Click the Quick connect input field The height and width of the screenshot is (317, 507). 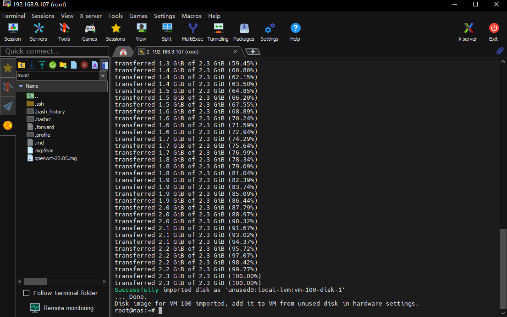click(x=55, y=51)
